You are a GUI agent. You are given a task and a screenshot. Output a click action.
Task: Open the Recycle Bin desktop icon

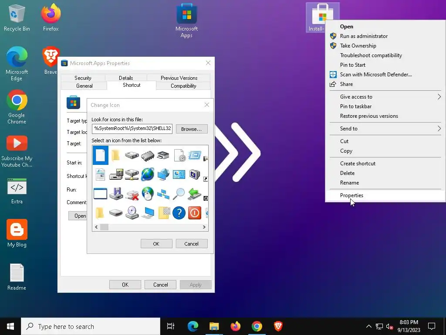(17, 18)
